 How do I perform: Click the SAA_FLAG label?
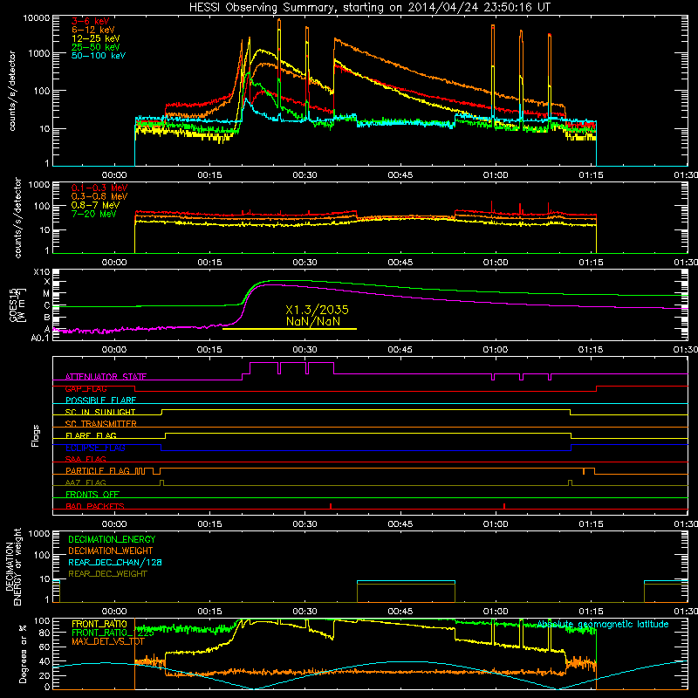[x=86, y=459]
